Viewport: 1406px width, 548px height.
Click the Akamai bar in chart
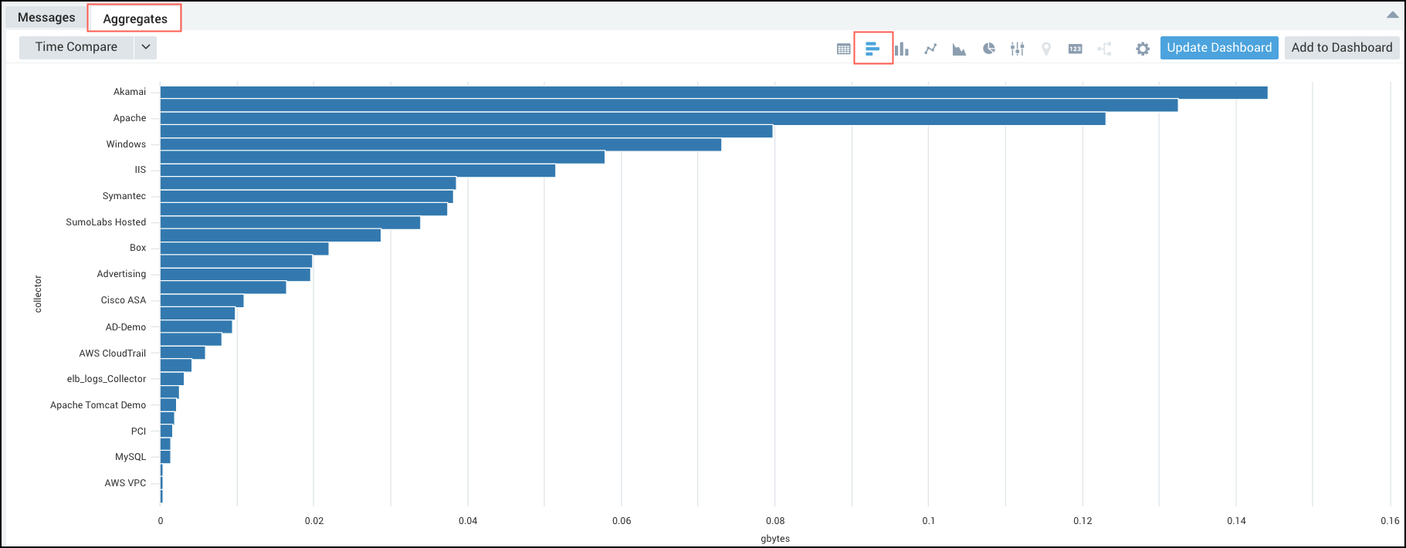(713, 93)
